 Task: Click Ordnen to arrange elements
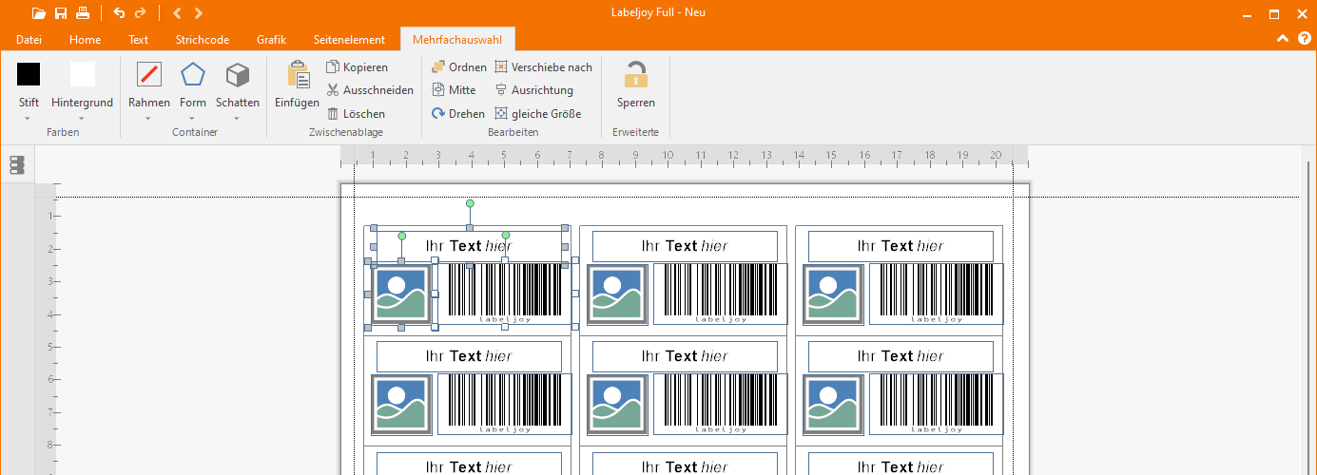click(x=458, y=67)
